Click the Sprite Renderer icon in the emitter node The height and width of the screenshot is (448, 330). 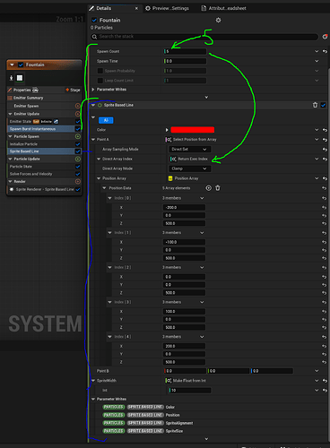[12, 189]
